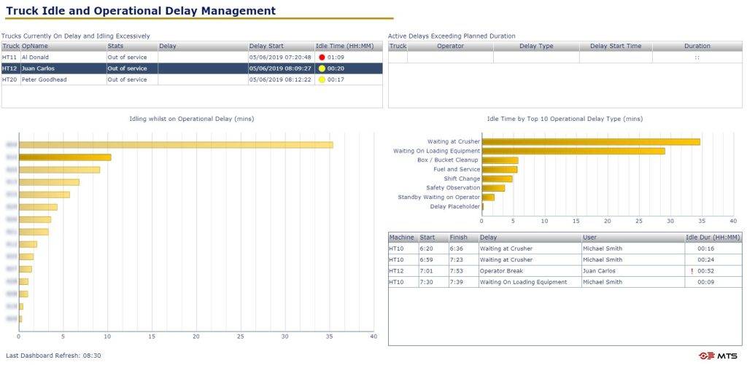
Task: Select the HT11 truck cell
Action: point(10,57)
